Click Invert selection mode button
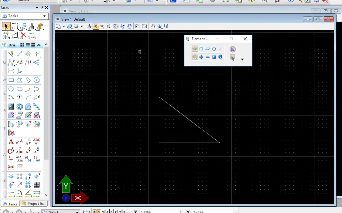This screenshot has width=342, height=213. pyautogui.click(x=214, y=57)
